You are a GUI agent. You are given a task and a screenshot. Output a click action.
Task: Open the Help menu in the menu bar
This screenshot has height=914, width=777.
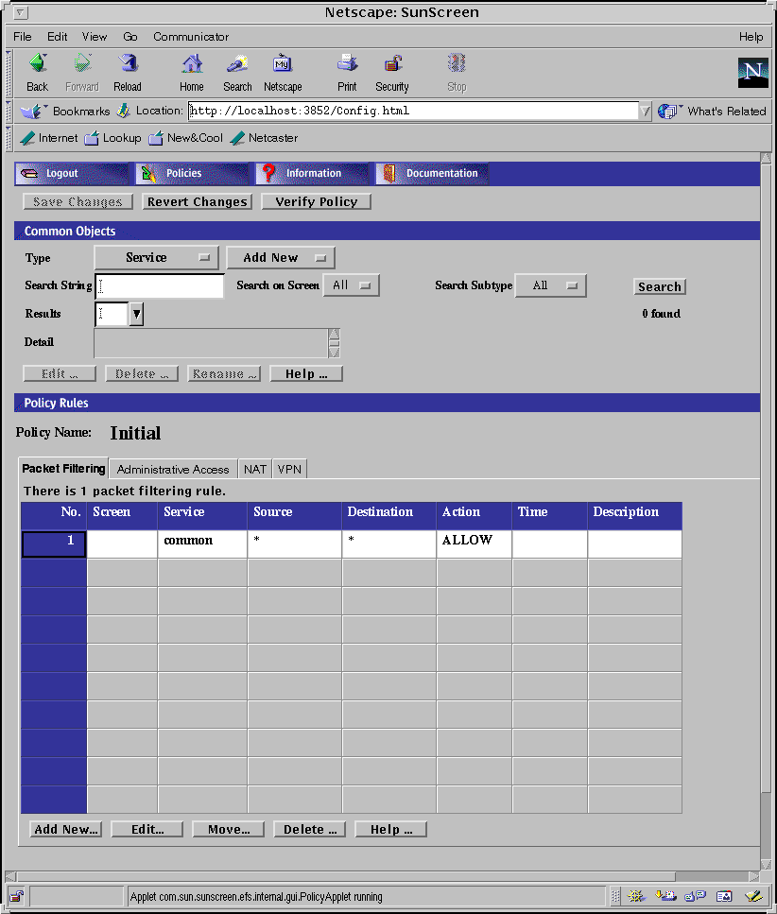(x=751, y=37)
